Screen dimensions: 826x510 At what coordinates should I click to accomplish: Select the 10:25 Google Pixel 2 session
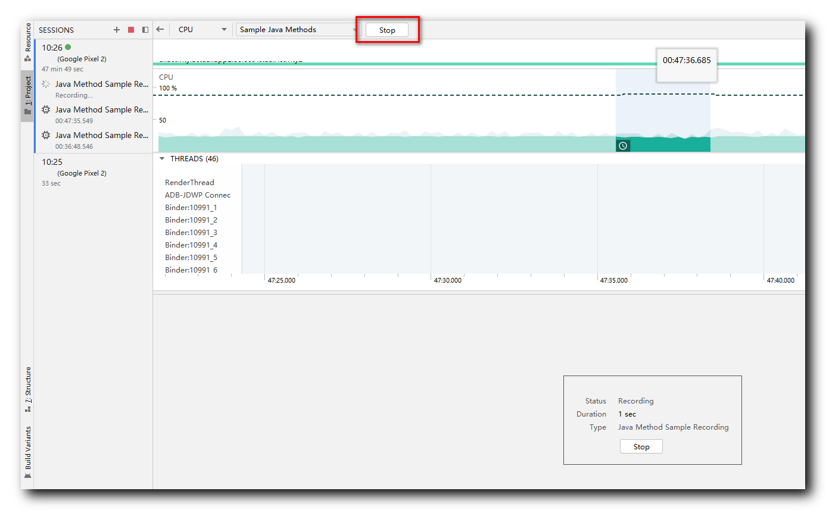(x=93, y=173)
